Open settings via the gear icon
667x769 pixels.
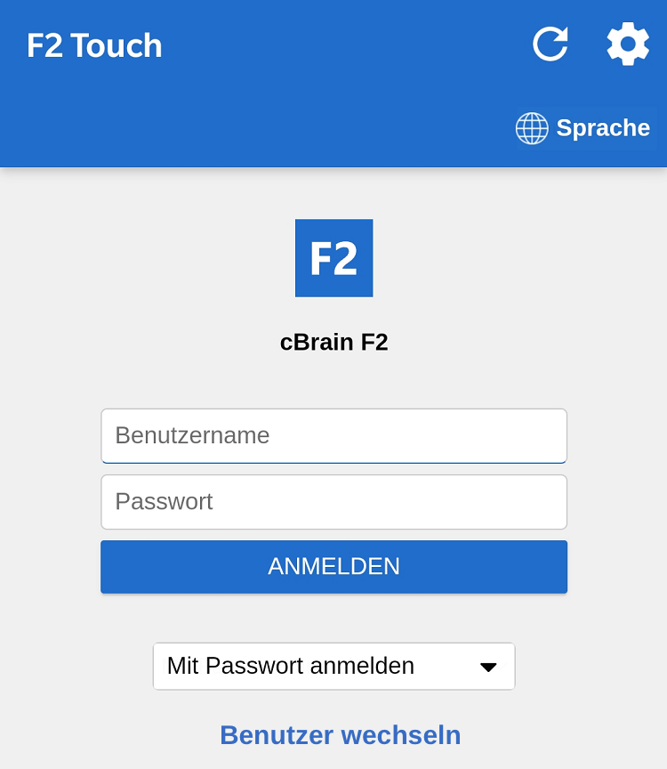point(628,44)
